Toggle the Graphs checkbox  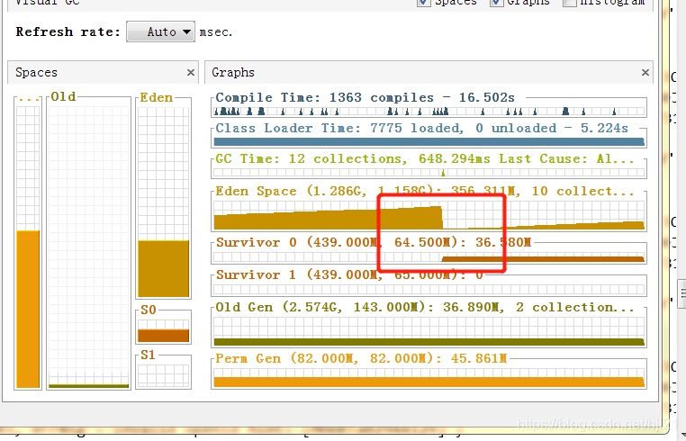tap(496, 3)
